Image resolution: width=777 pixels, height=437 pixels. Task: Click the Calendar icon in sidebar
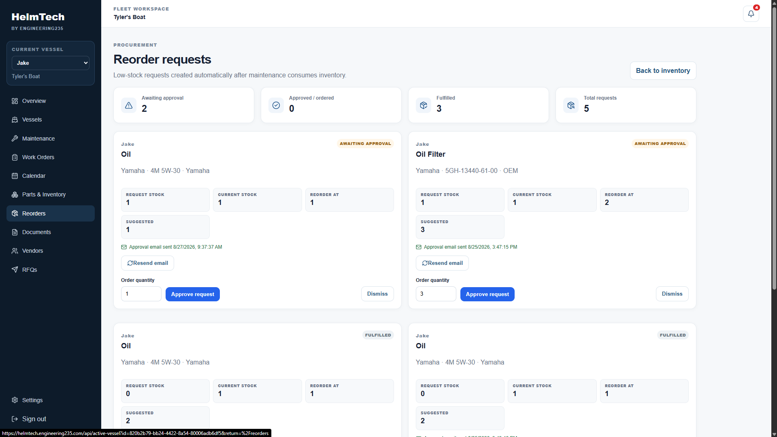click(15, 176)
